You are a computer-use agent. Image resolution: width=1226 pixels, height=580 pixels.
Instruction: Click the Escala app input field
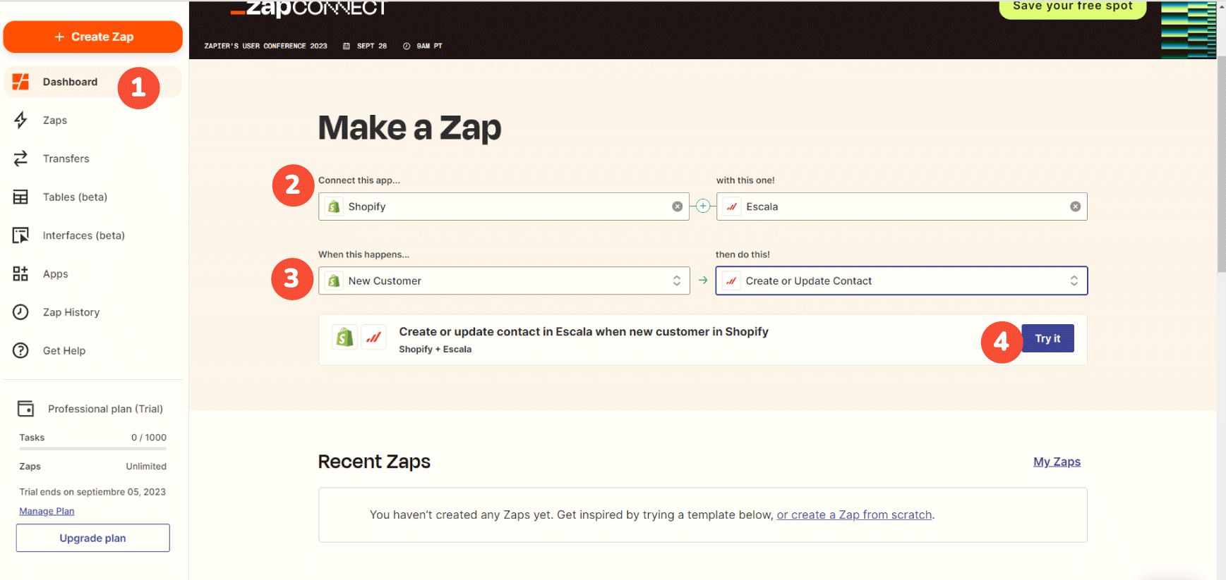pos(901,206)
